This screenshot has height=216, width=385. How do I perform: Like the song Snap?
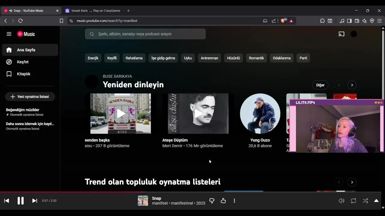223,201
